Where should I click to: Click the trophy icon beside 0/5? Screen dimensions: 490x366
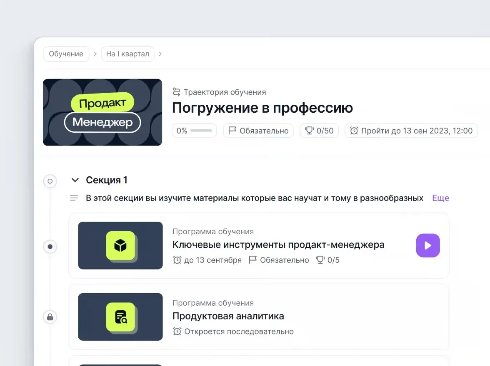tap(320, 260)
